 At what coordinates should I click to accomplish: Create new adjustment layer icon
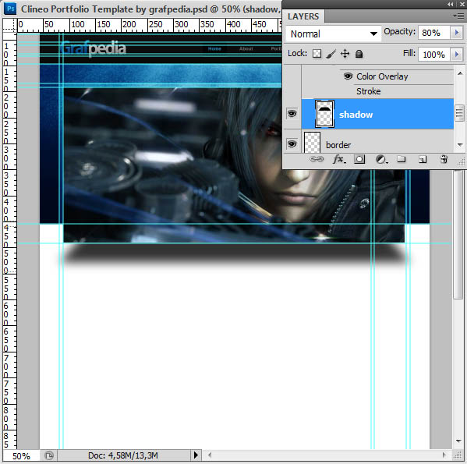click(x=381, y=160)
